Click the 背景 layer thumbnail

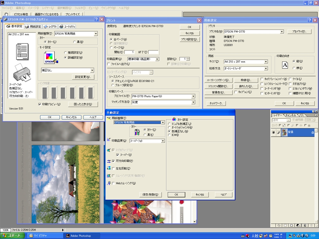(x=284, y=132)
